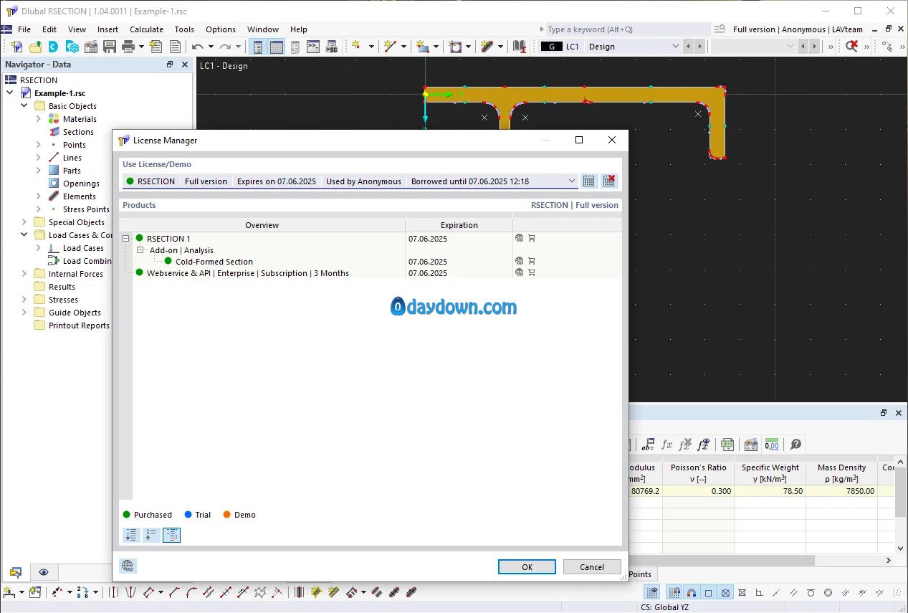Save the model using the floppy disk icon
This screenshot has height=613, width=908.
pos(110,47)
